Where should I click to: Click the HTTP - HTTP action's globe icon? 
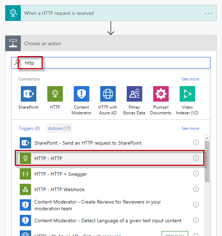point(25,158)
